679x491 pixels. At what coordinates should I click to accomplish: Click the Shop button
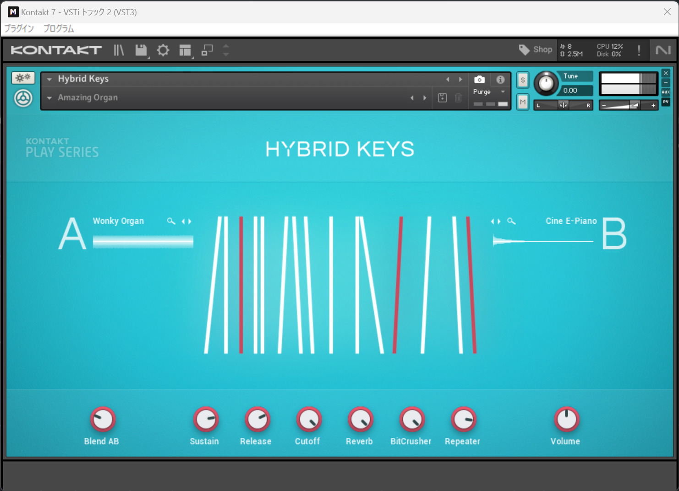tap(536, 49)
